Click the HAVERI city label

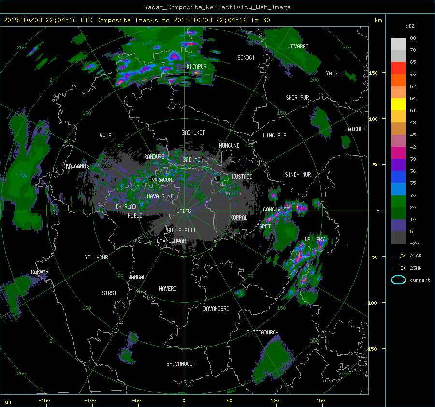(x=168, y=289)
